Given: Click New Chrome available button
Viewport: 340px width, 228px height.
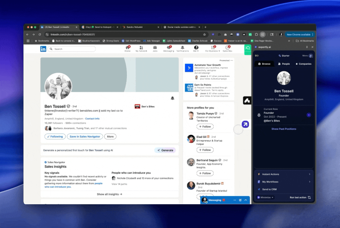Looking at the screenshot, I should coord(300,35).
